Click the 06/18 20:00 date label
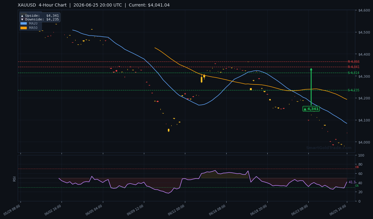Screen dimensions: 373x219 click(259, 210)
